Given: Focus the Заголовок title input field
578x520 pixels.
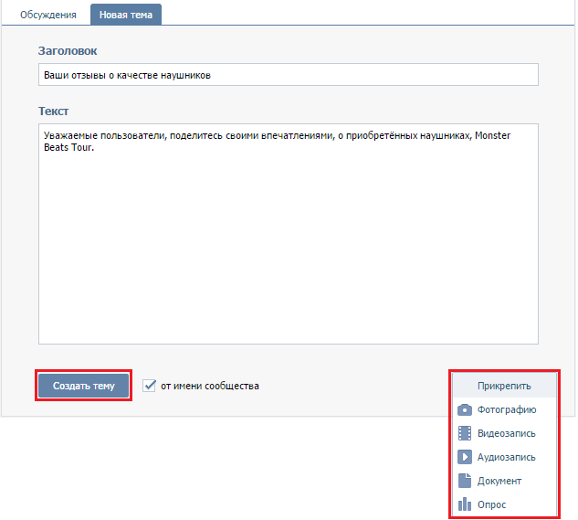Looking at the screenshot, I should [289, 75].
